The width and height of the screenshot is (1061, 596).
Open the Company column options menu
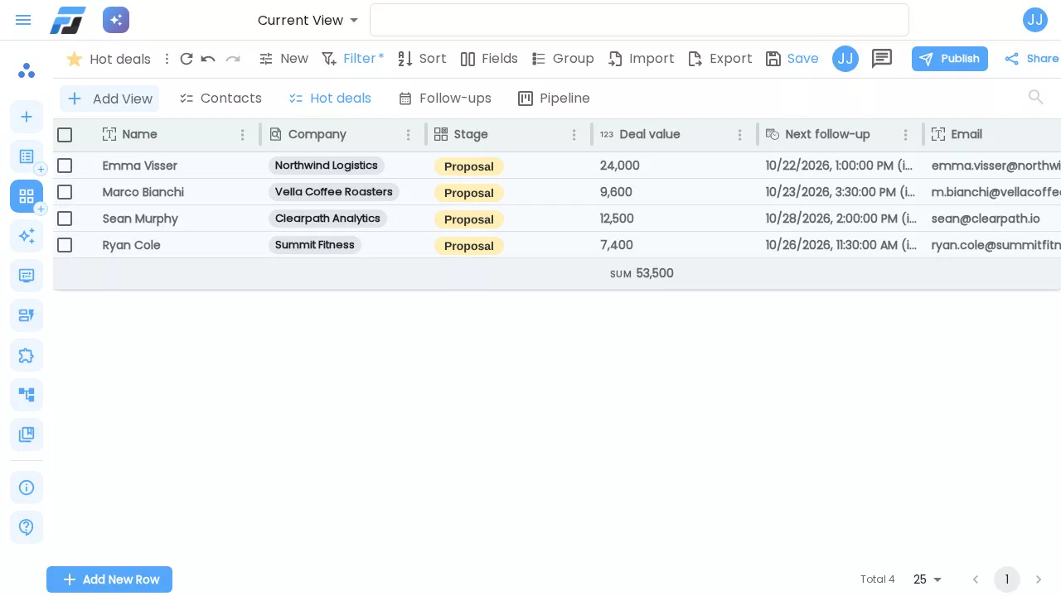pos(409,135)
